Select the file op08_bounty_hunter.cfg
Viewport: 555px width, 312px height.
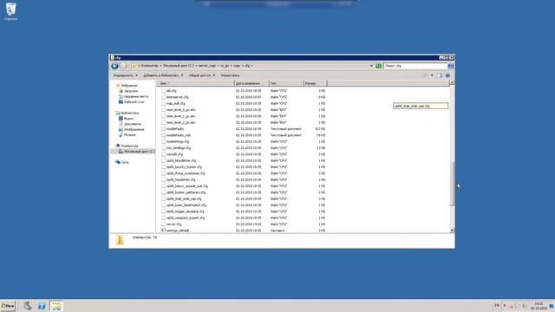(184, 167)
